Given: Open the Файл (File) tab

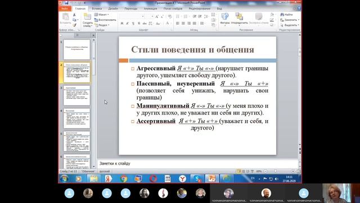Looking at the screenshot, I should (65, 8).
